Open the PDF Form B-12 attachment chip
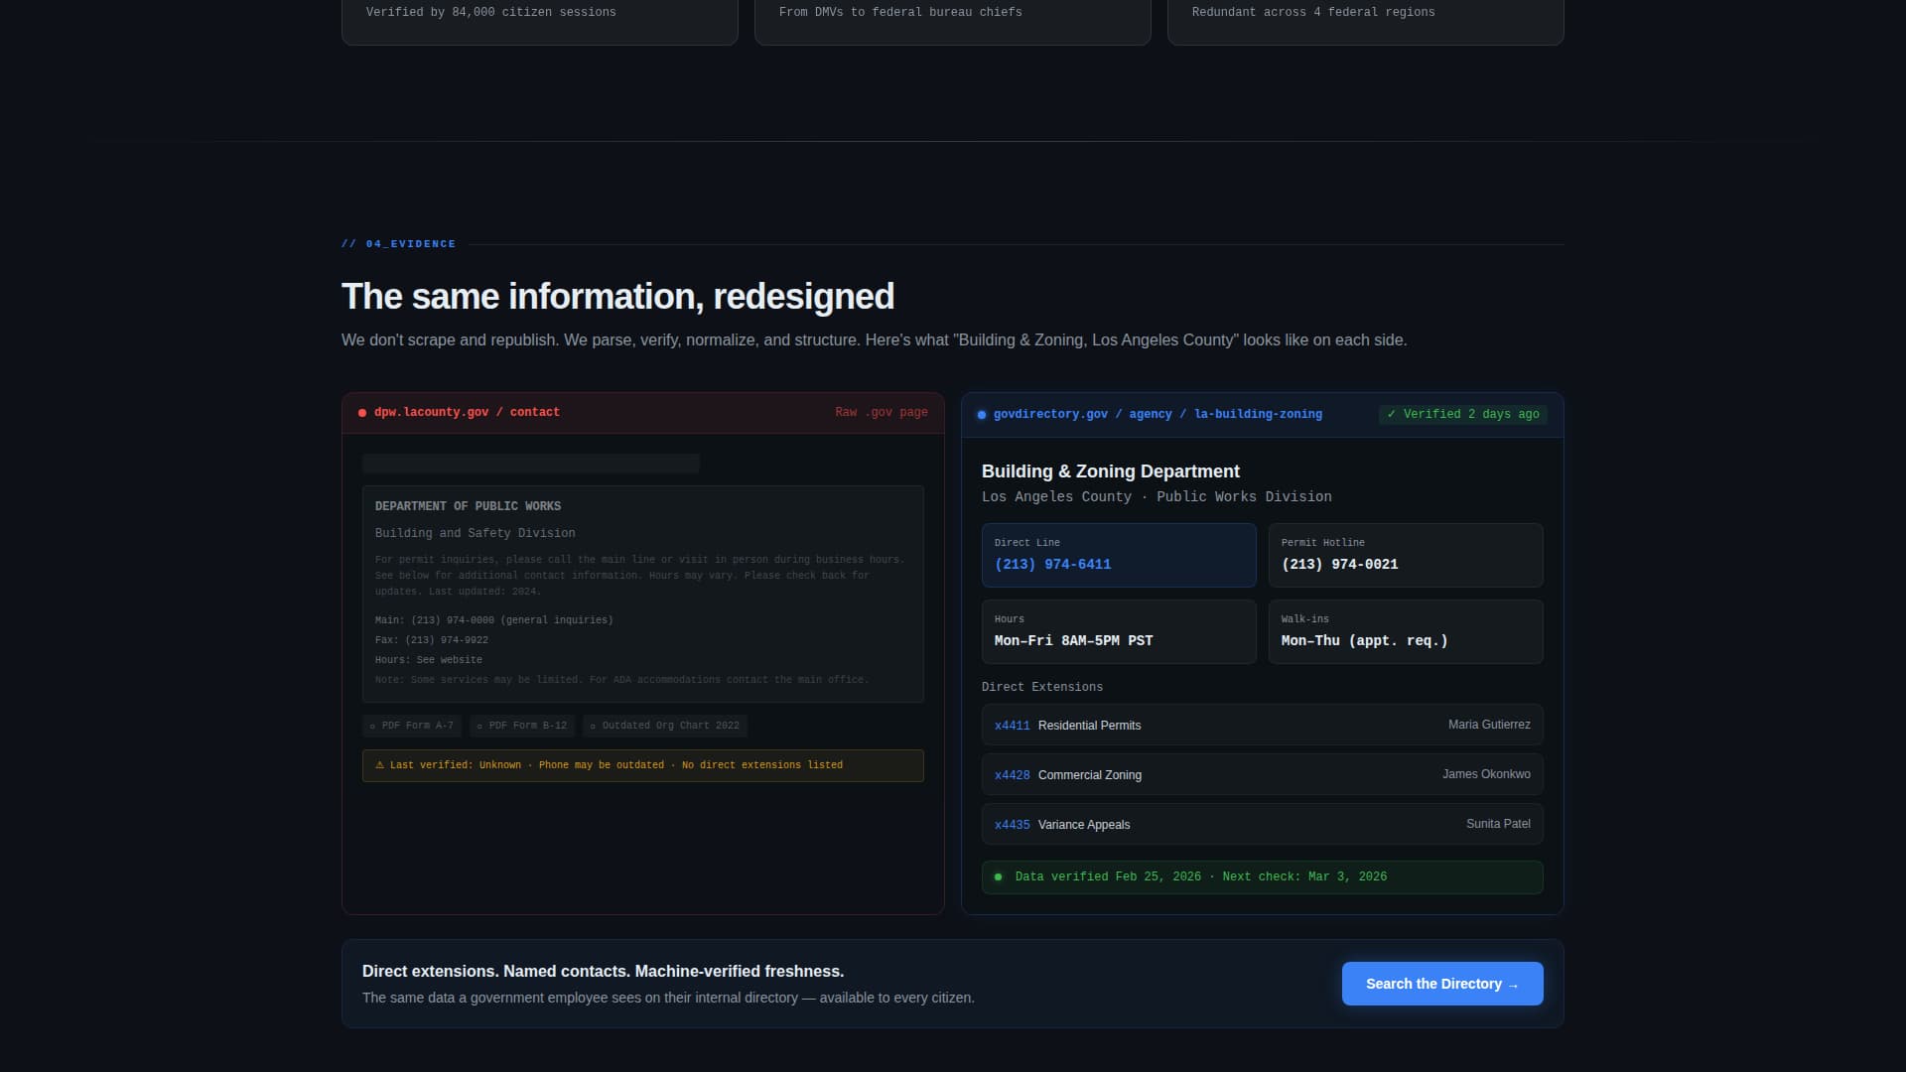 pyautogui.click(x=522, y=726)
